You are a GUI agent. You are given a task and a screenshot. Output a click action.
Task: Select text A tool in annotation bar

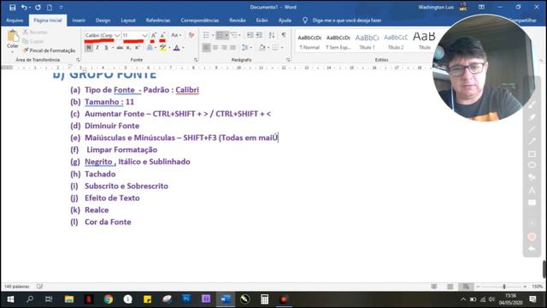pos(532,190)
